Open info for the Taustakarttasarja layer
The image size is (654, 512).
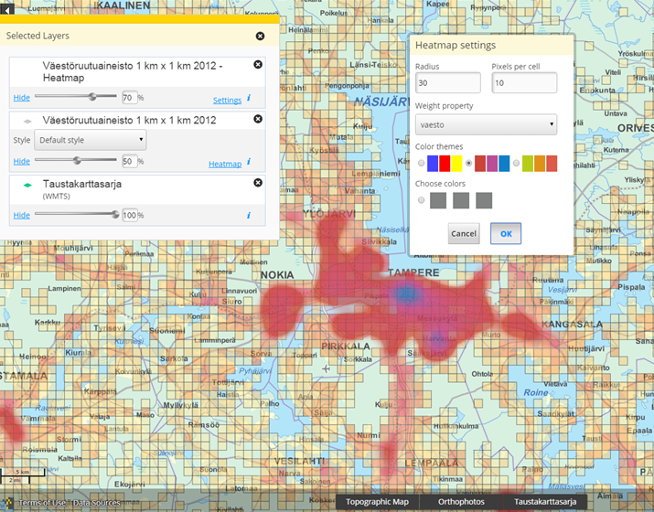[x=249, y=215]
